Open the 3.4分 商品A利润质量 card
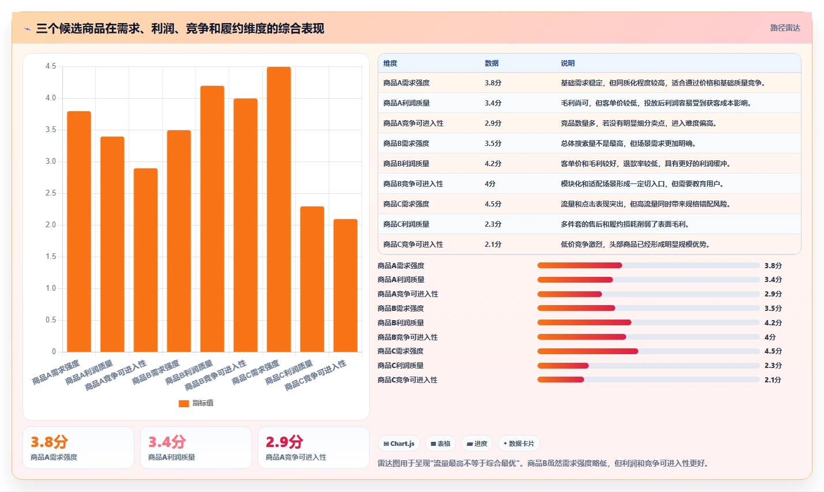 pos(196,448)
